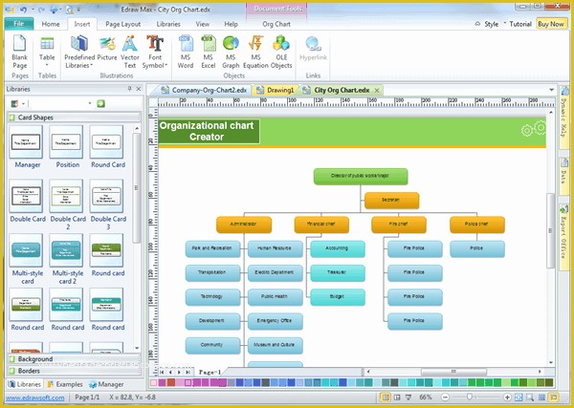This screenshot has height=408, width=574.
Task: Open the library search dropdown
Action: 90,103
